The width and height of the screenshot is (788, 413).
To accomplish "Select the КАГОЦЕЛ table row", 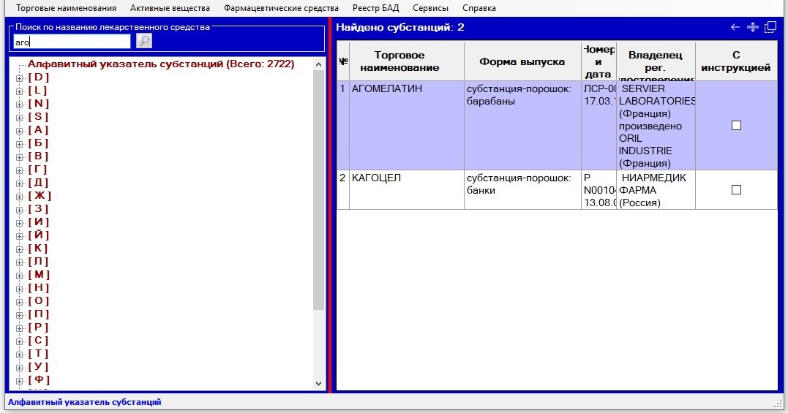I will (x=406, y=189).
